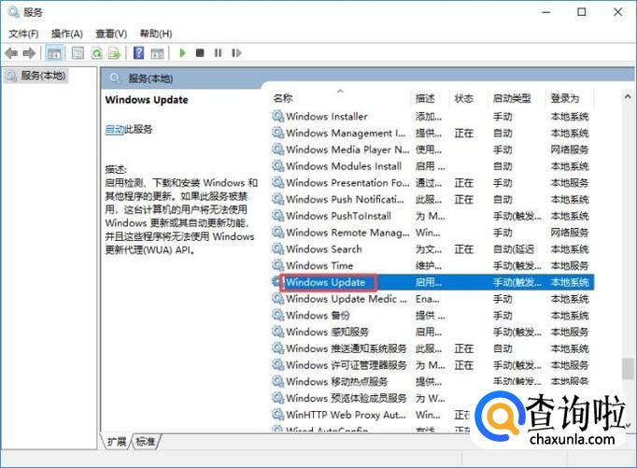Click the Forward arrow in the toolbar
Viewport: 637px width, 468px height.
pos(29,53)
